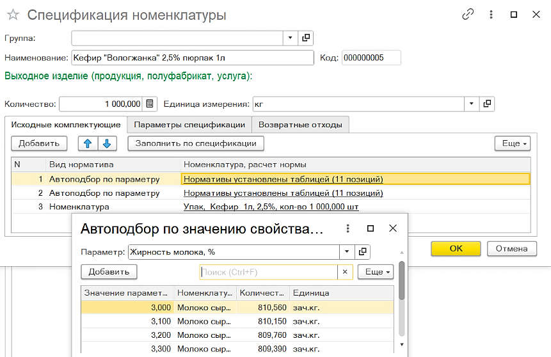
Task: Open calculator icon in Количество field
Action: [x=150, y=104]
